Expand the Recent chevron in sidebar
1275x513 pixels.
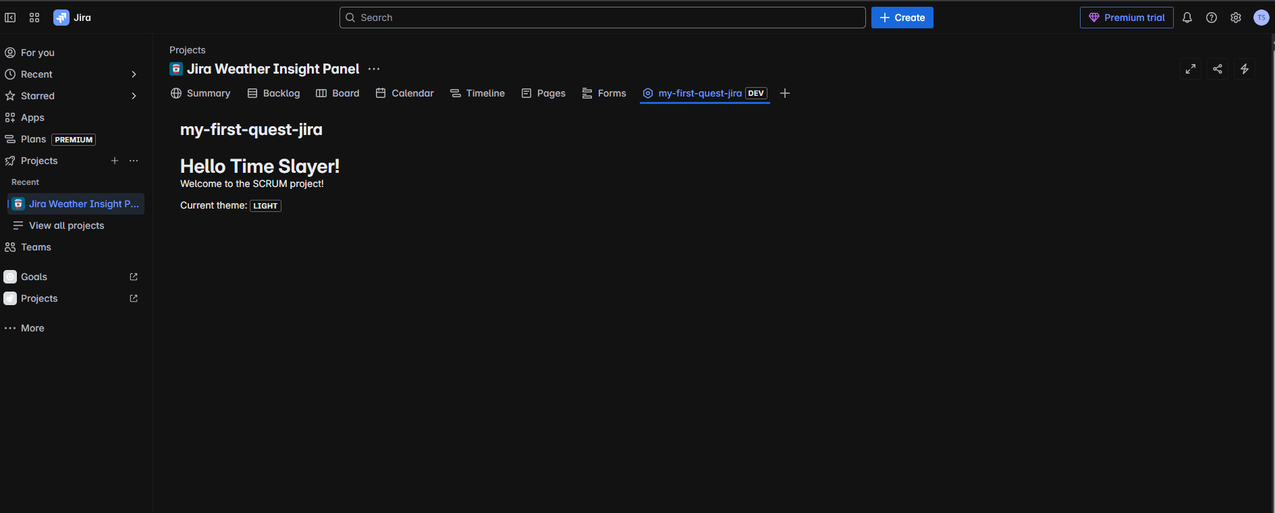134,74
